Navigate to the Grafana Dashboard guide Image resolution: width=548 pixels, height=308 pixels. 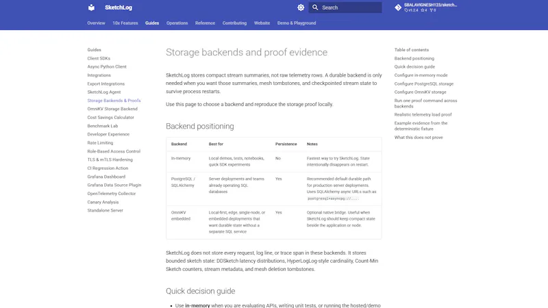tap(106, 177)
